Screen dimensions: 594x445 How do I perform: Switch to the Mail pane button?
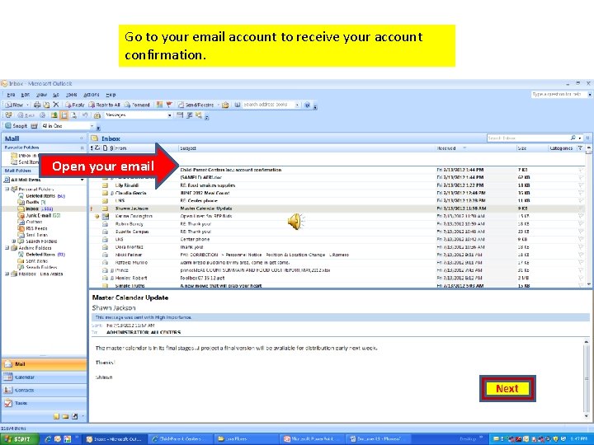click(x=45, y=364)
